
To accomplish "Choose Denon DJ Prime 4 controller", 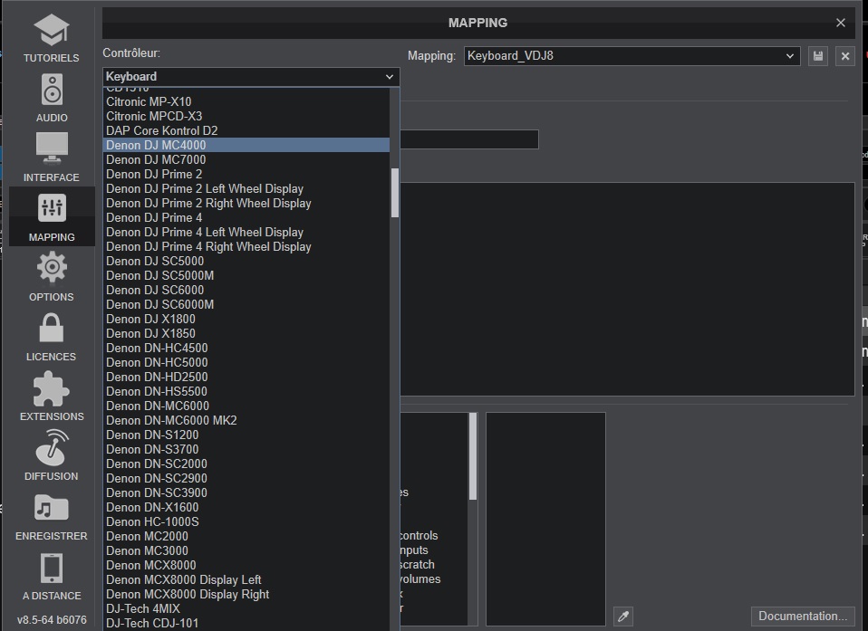I will tap(246, 217).
